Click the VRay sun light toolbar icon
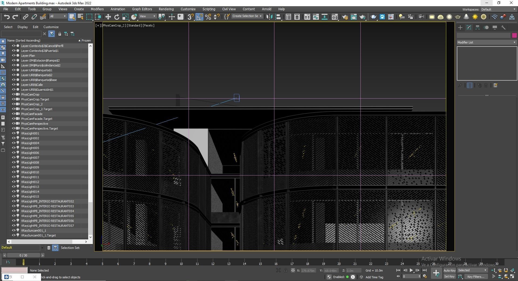The width and height of the screenshot is (518, 281). pos(475,17)
